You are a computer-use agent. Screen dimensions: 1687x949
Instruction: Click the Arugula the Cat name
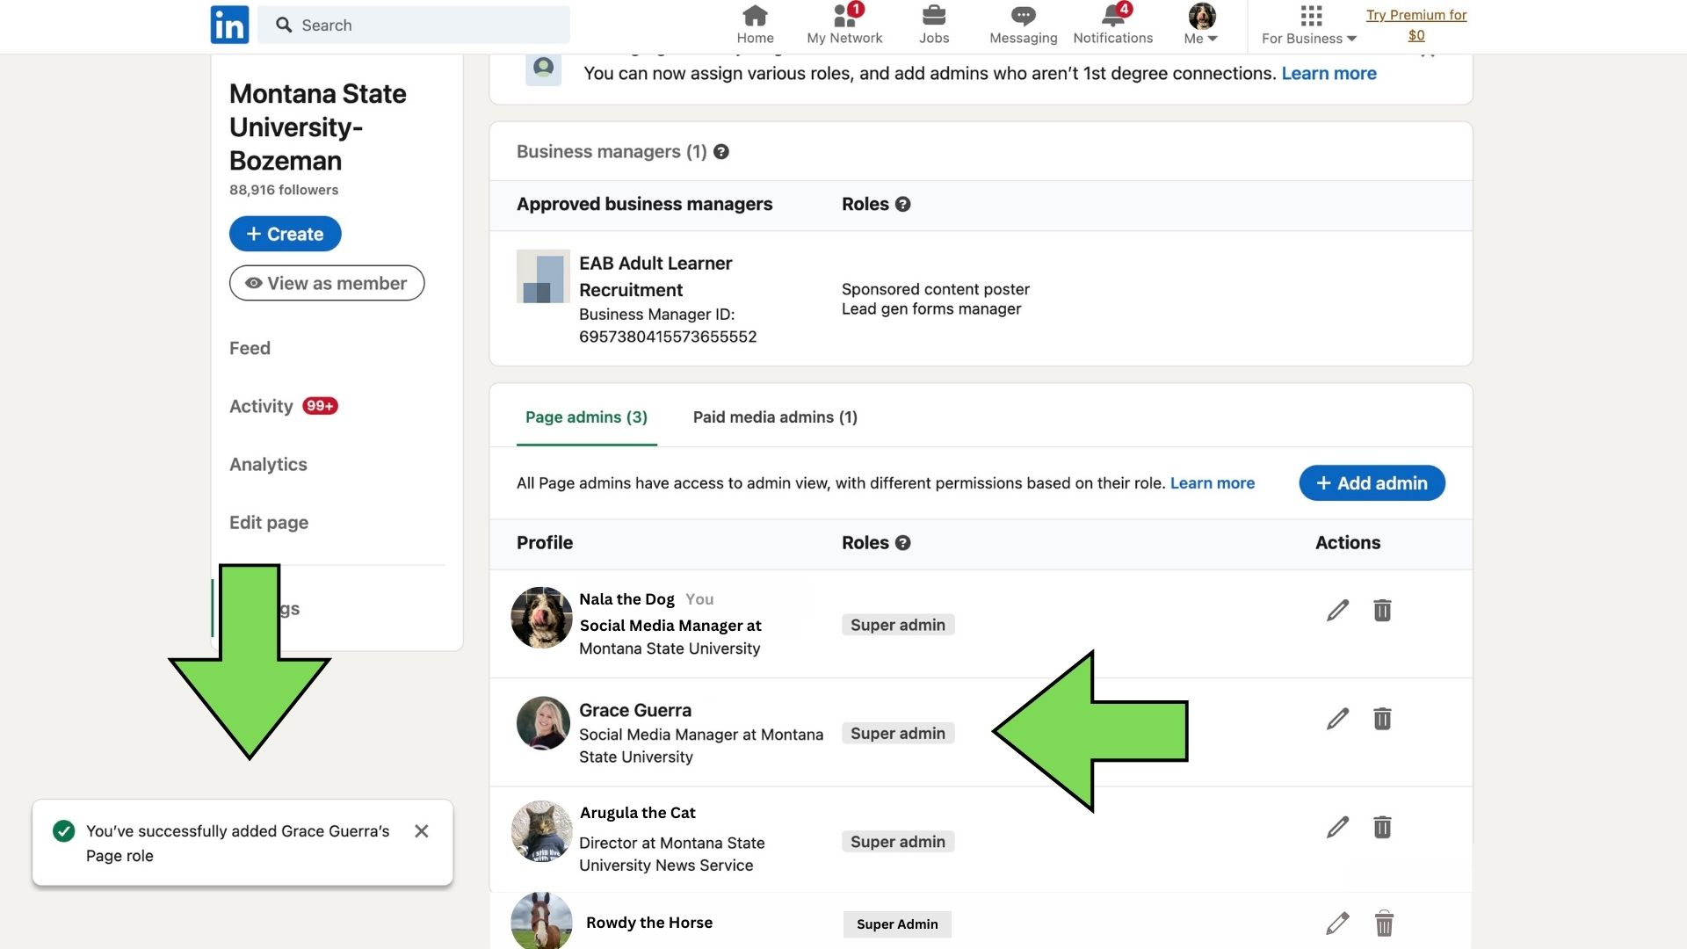pyautogui.click(x=638, y=813)
